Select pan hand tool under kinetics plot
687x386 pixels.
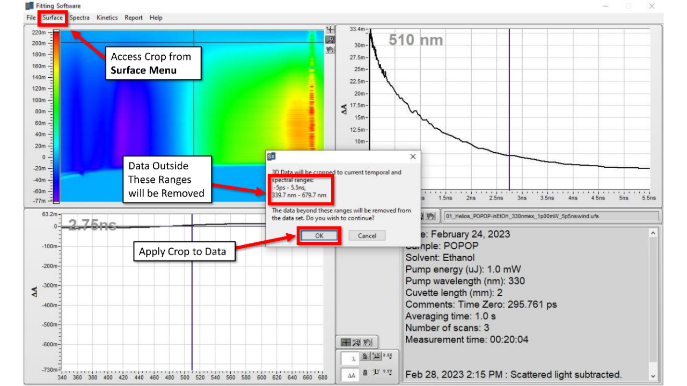[x=430, y=216]
